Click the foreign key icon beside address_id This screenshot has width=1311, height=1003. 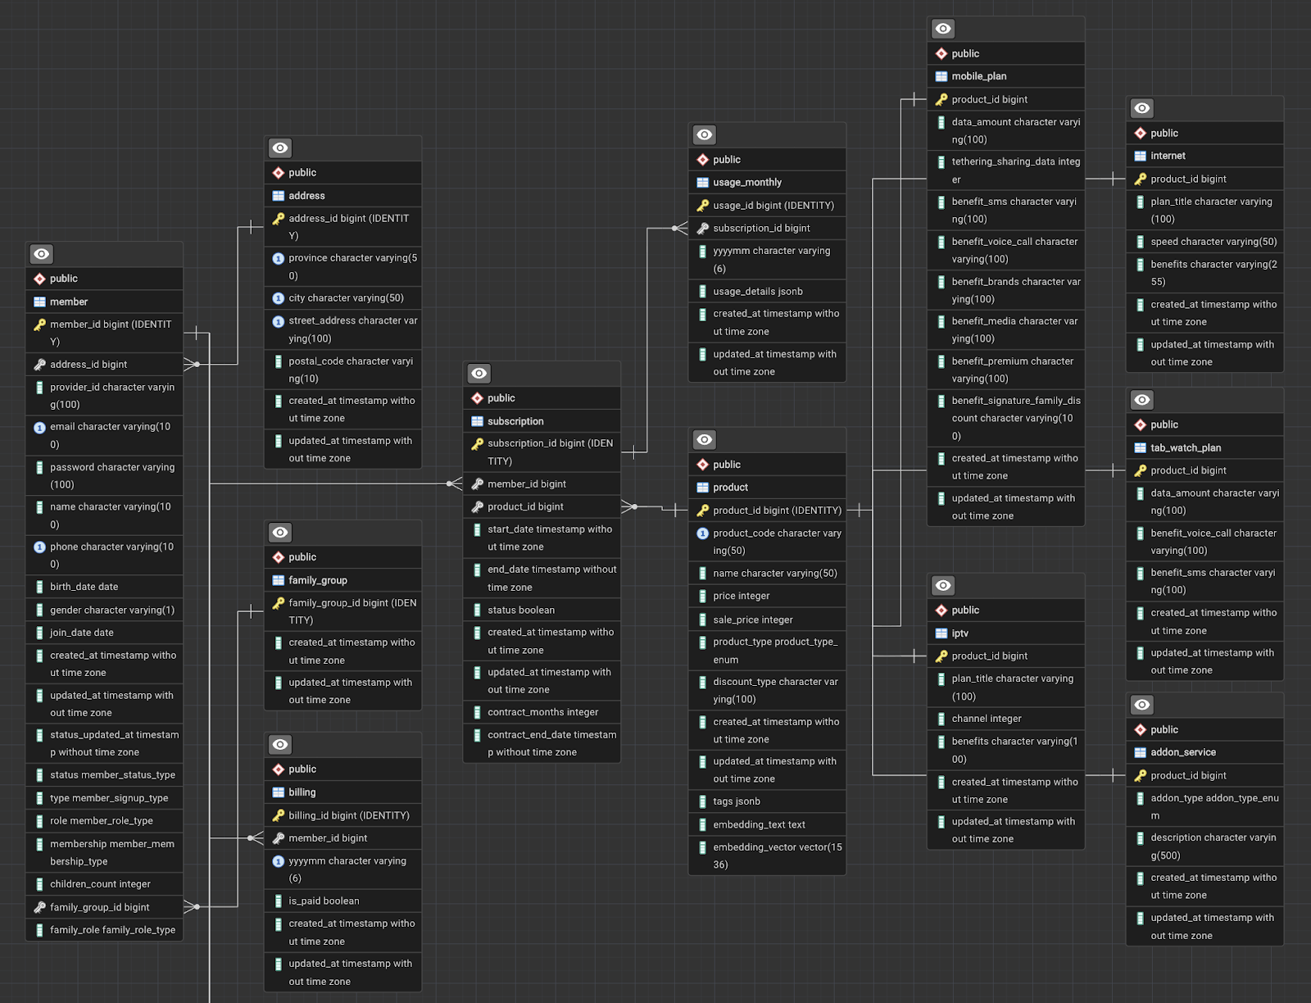[39, 365]
